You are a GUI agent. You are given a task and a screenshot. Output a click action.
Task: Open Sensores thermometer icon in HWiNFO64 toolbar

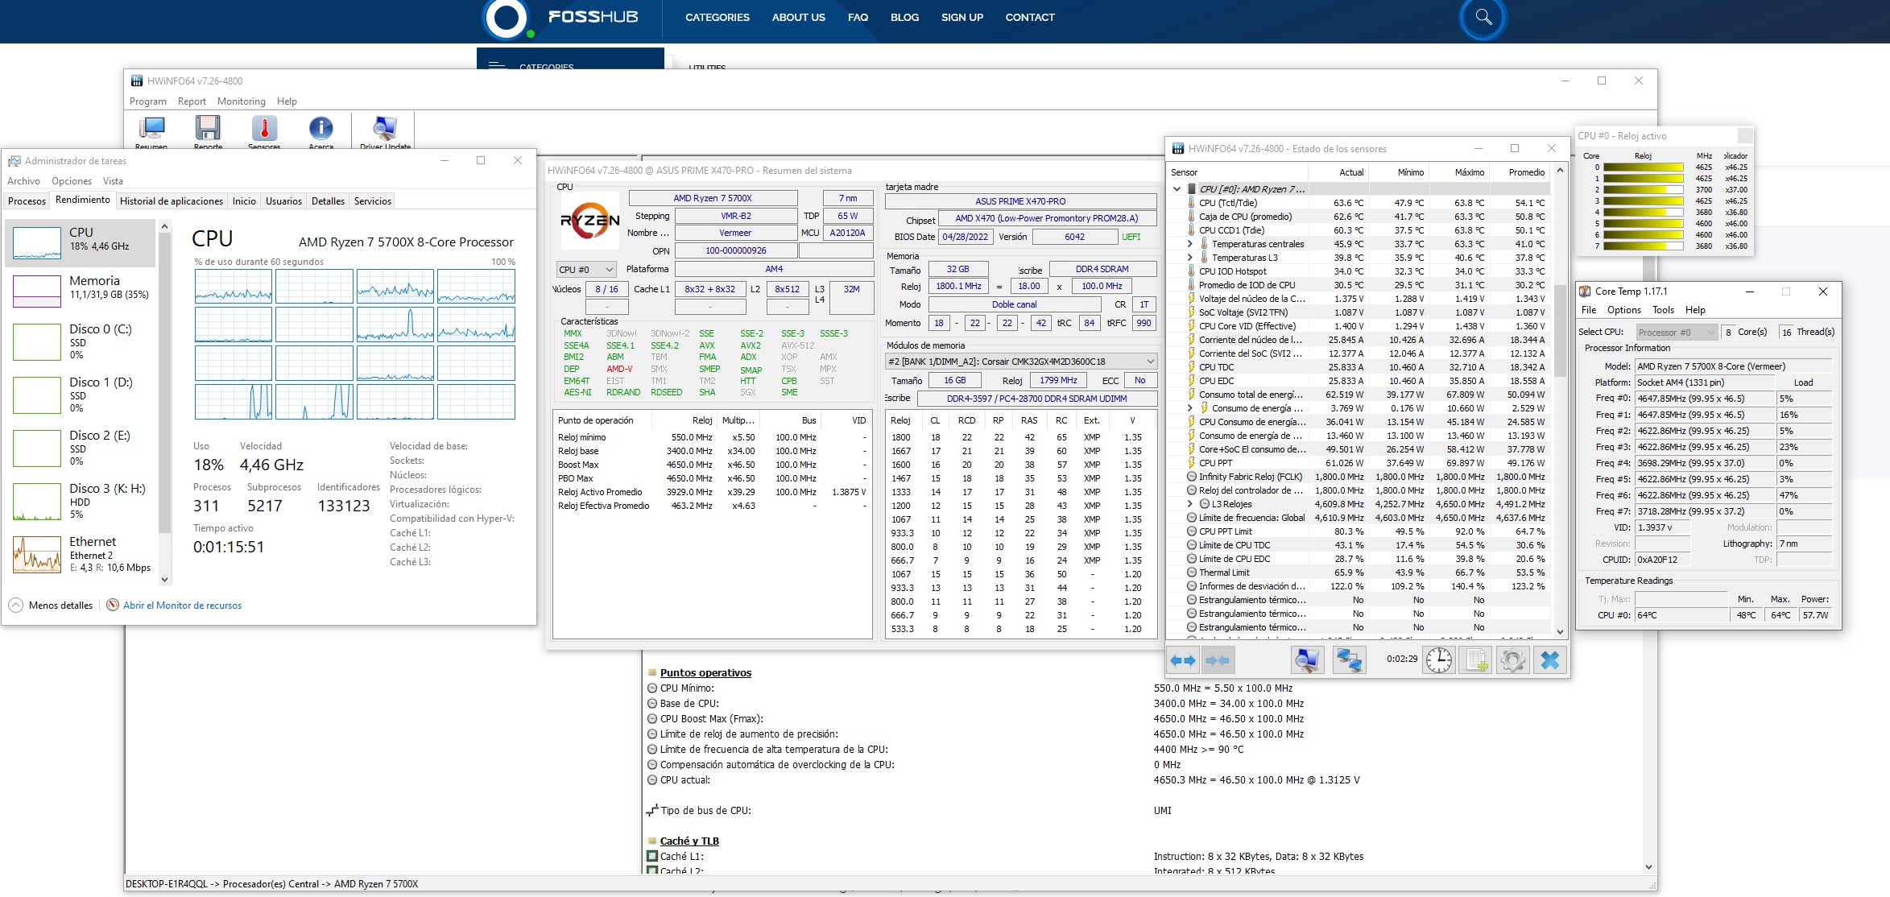click(x=264, y=130)
